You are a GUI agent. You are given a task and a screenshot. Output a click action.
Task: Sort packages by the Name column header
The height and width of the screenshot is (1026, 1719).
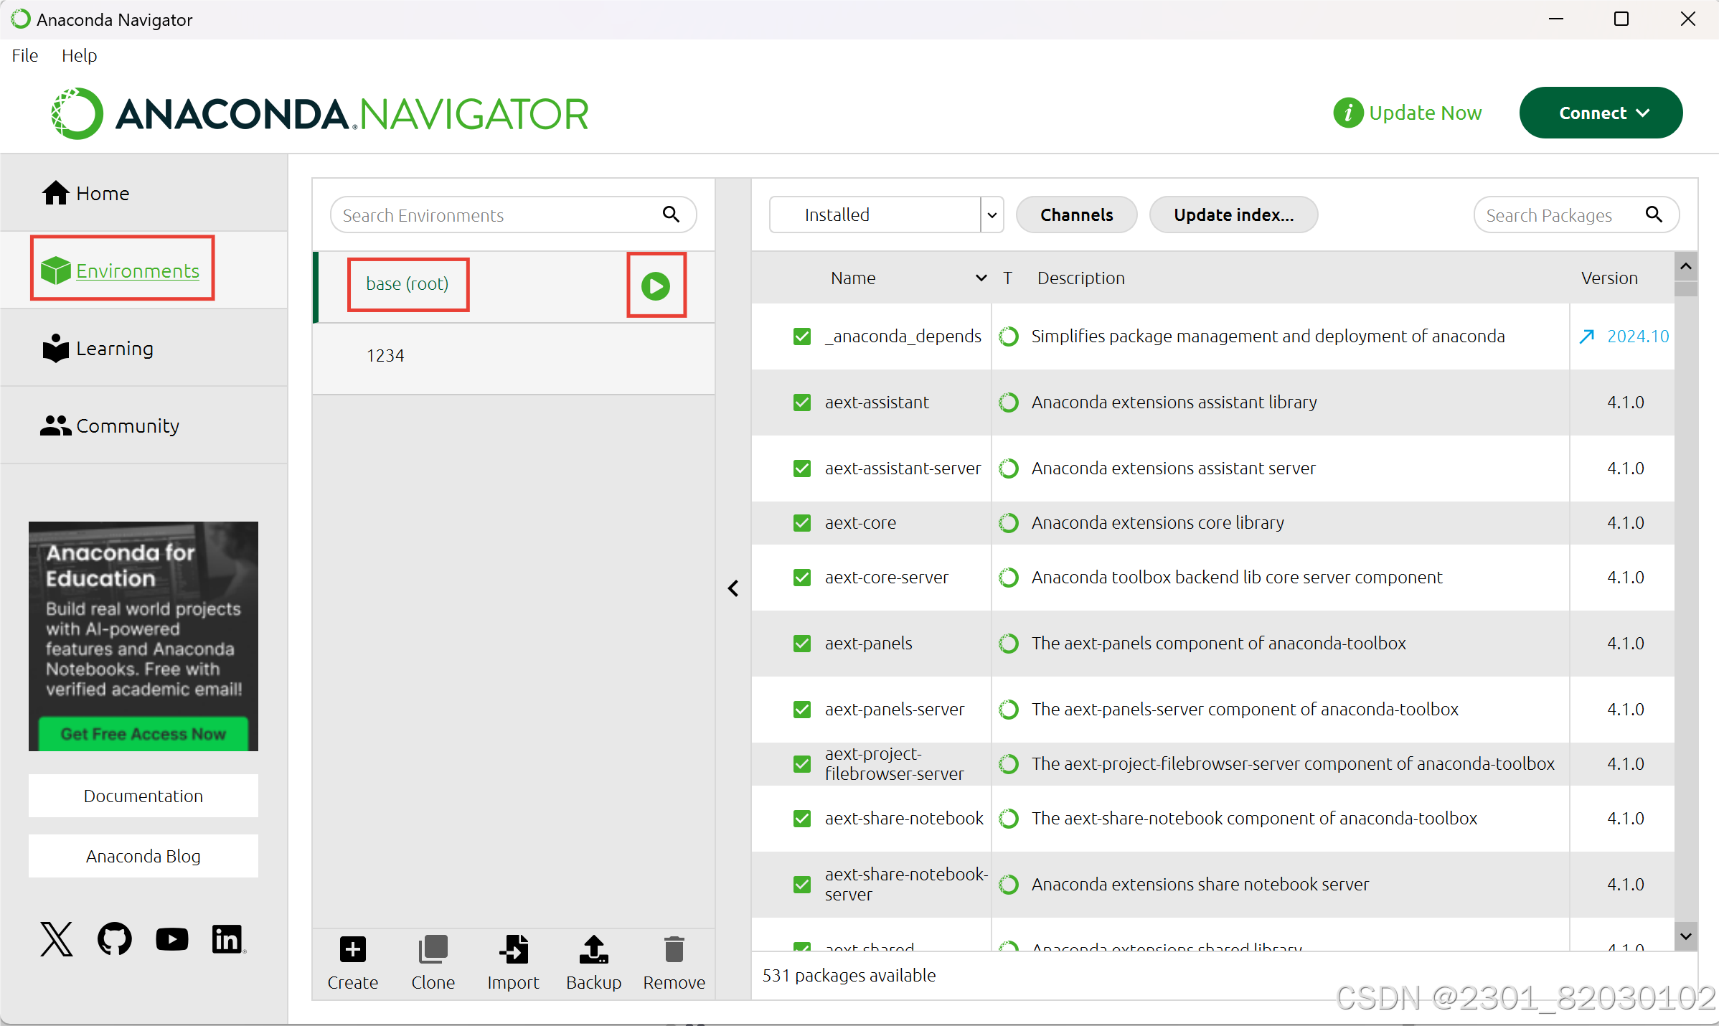pos(853,278)
